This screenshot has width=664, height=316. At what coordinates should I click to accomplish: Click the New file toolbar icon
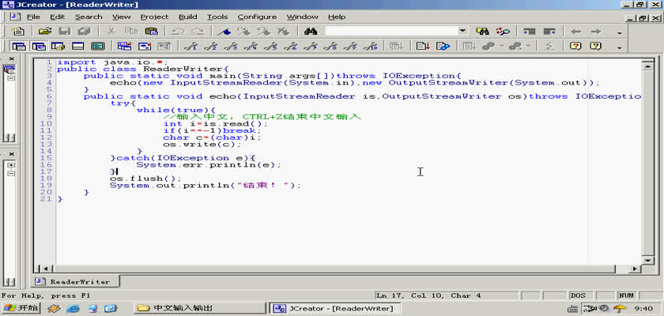pyautogui.click(x=18, y=32)
